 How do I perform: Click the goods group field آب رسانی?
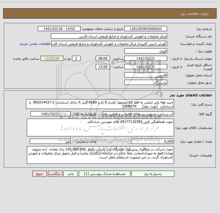tap(138, 114)
